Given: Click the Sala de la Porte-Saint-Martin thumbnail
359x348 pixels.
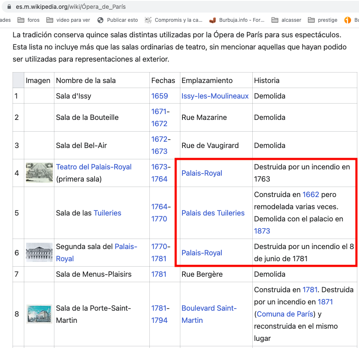Looking at the screenshot, I should click(39, 314).
